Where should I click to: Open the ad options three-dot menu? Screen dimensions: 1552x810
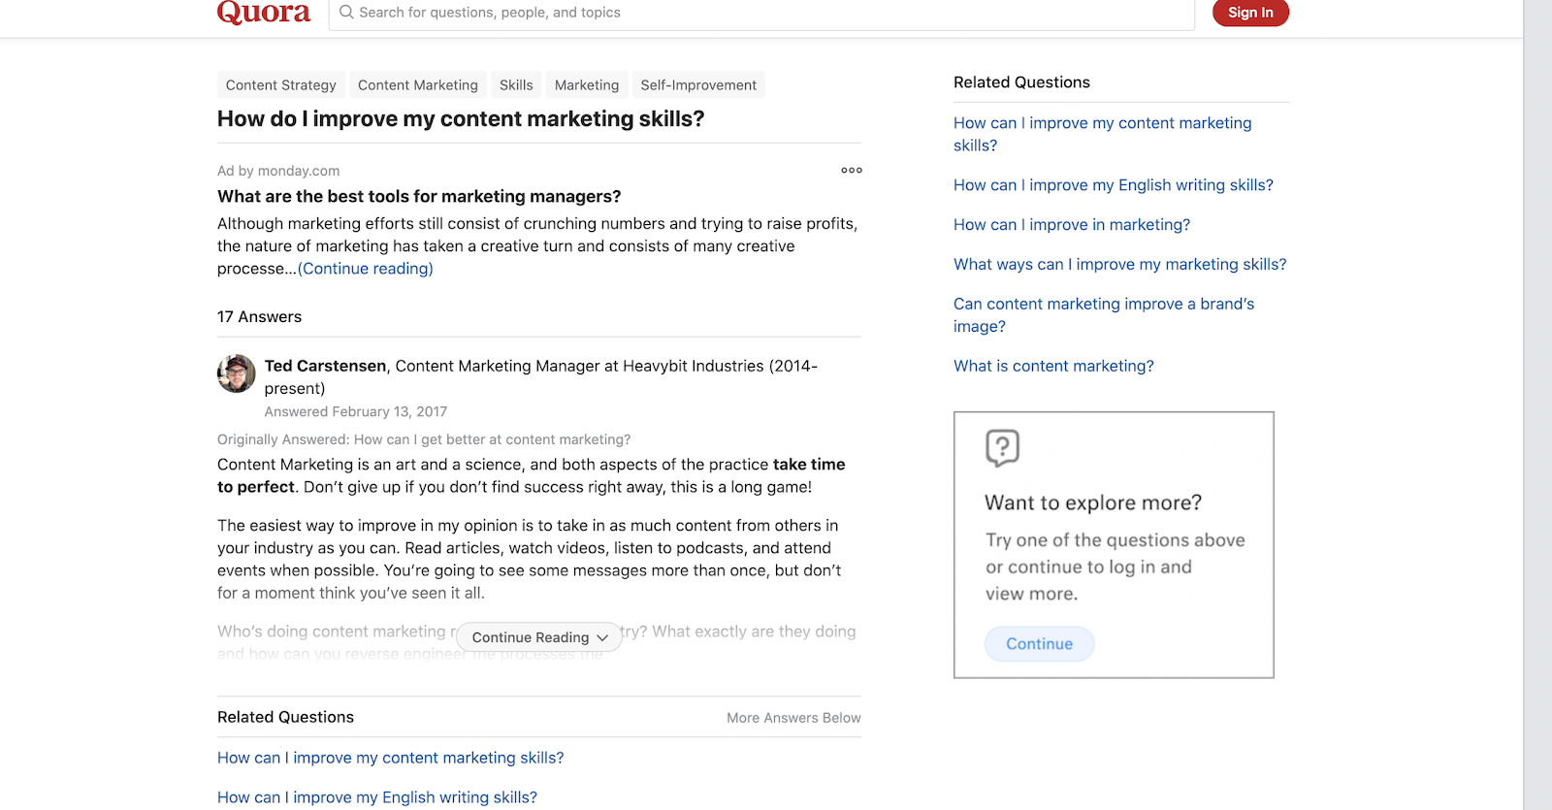pos(852,171)
